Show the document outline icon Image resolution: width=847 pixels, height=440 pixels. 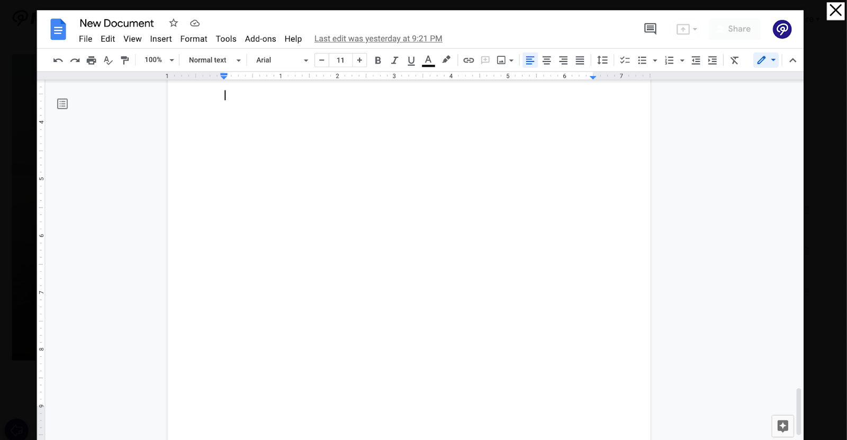[x=62, y=104]
